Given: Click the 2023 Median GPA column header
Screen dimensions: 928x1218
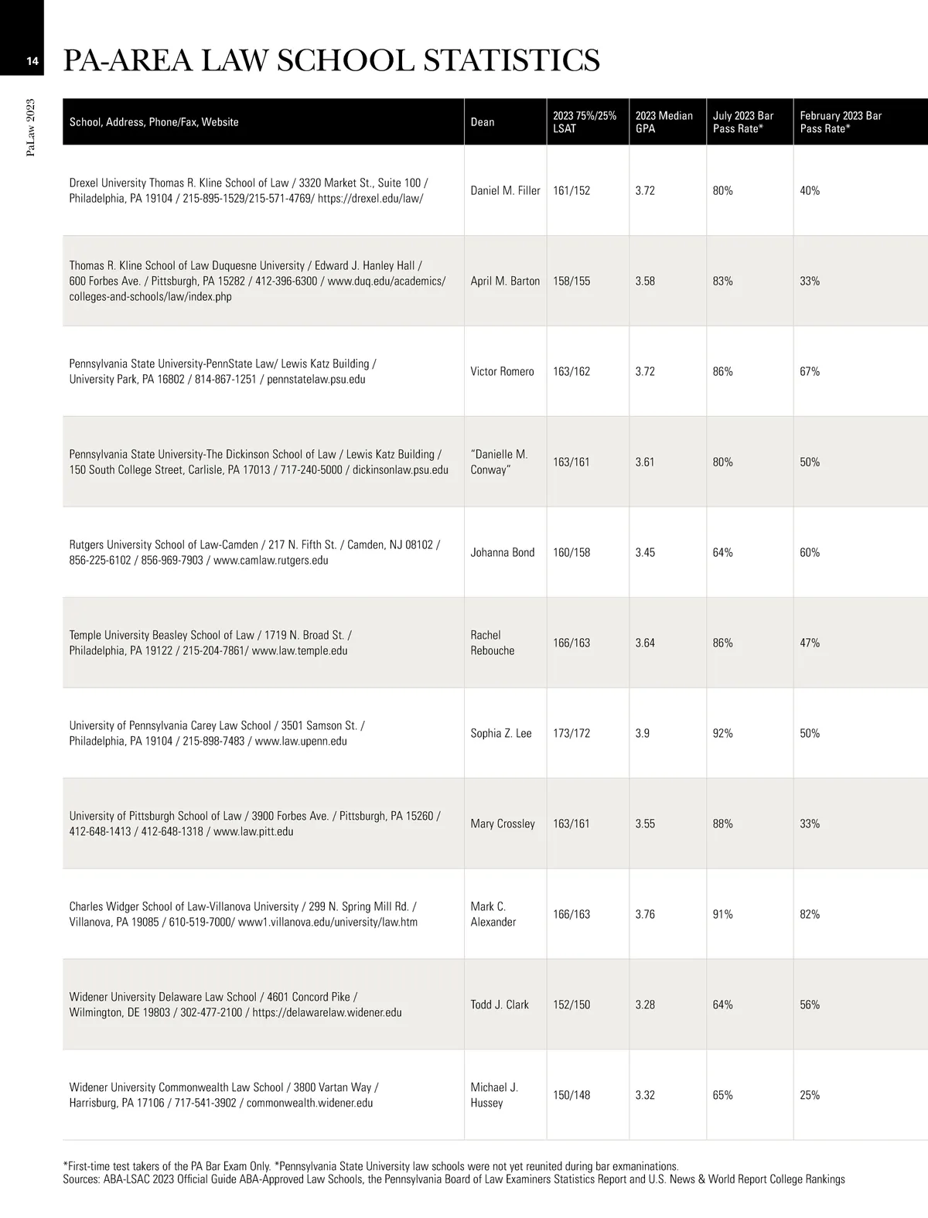Looking at the screenshot, I should (x=664, y=122).
